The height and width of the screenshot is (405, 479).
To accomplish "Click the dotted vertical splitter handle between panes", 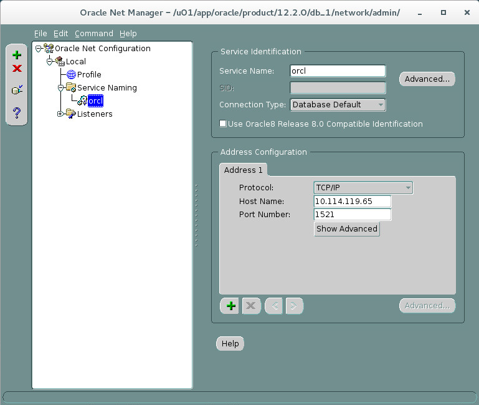I will point(196,215).
